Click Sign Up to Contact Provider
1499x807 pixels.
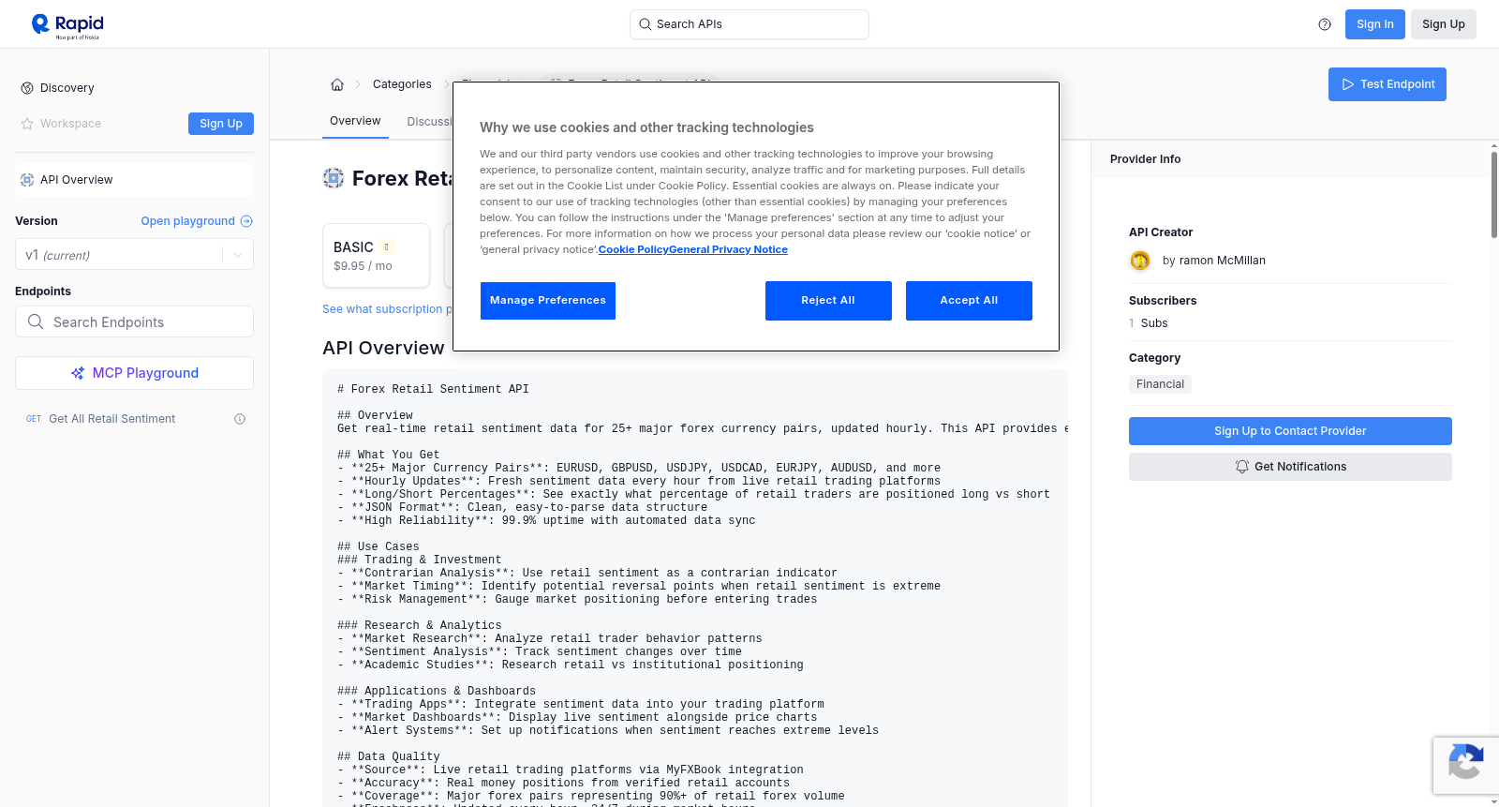[1290, 431]
